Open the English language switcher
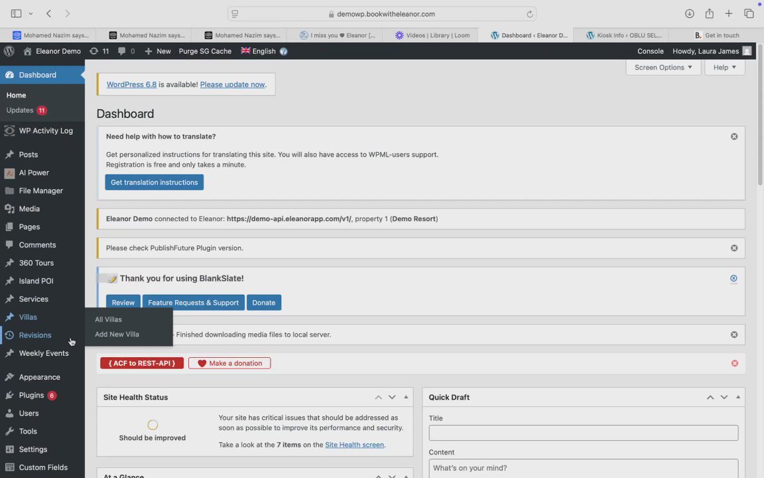 point(258,51)
